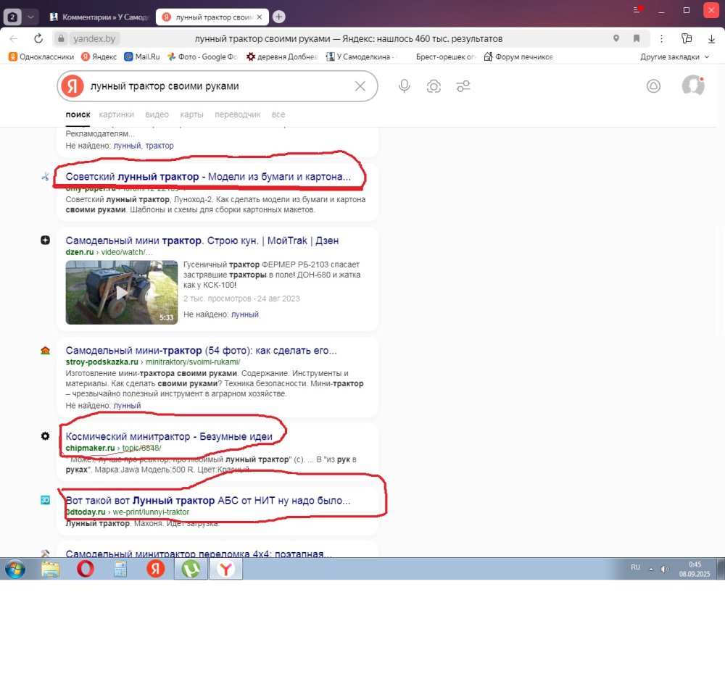Switch to the переводчик tab
The height and width of the screenshot is (692, 725).
pyautogui.click(x=237, y=114)
